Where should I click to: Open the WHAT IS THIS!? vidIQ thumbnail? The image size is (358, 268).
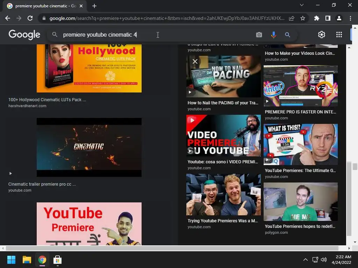[300, 144]
